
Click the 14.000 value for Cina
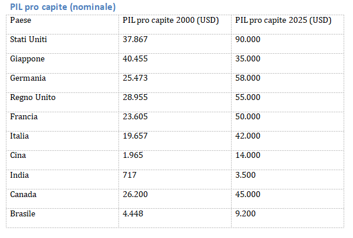pyautogui.click(x=247, y=155)
